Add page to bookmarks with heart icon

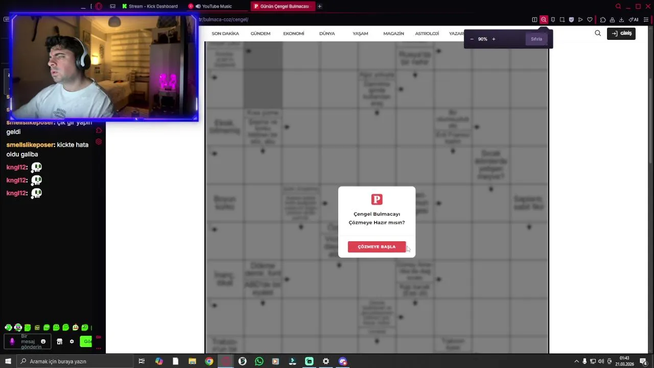coord(590,19)
